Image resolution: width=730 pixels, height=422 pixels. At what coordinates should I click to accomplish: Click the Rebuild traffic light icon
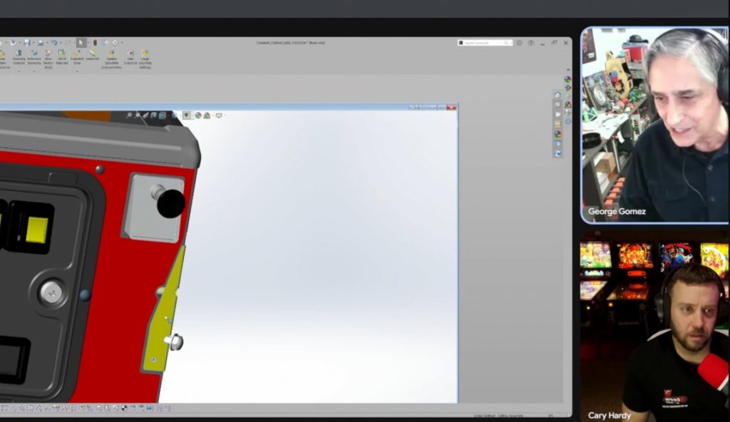tap(95, 43)
